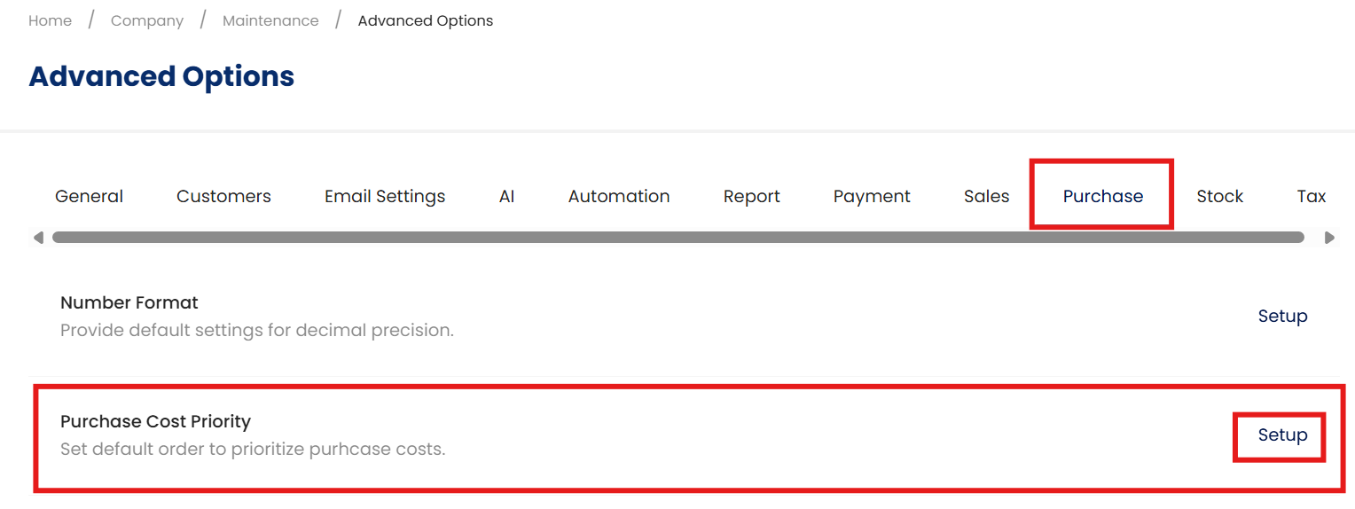
Task: Navigate to the Maintenance breadcrumb
Action: pos(270,20)
